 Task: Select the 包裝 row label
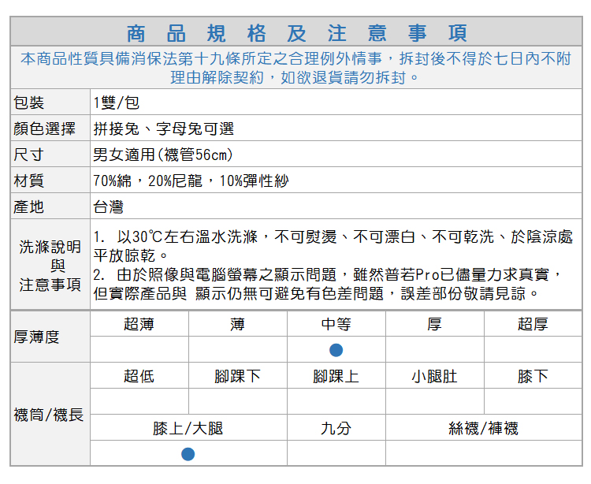29,103
